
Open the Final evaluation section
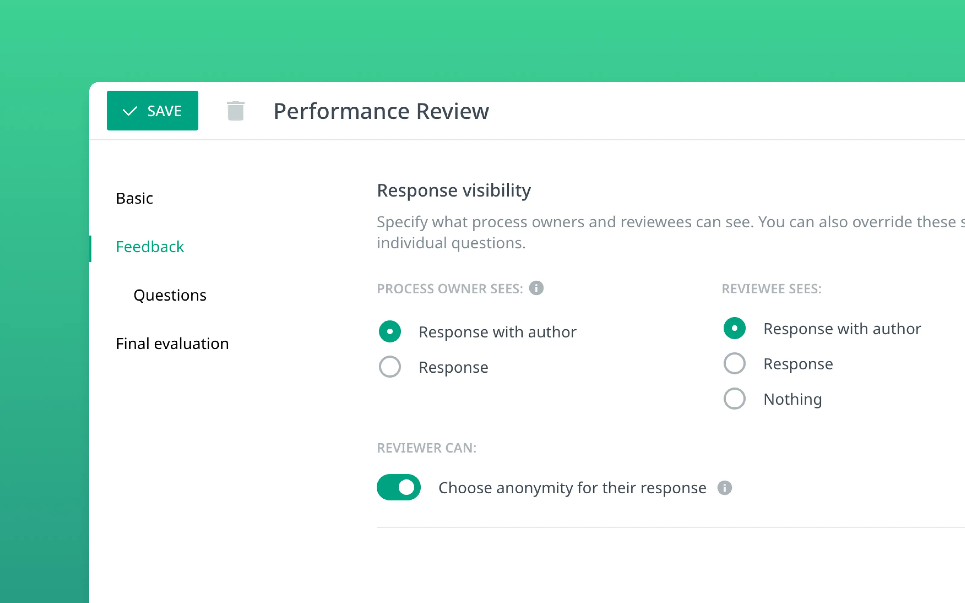(x=172, y=344)
